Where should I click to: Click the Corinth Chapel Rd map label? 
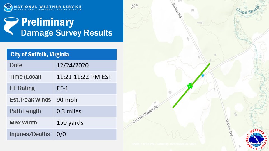[145, 114]
